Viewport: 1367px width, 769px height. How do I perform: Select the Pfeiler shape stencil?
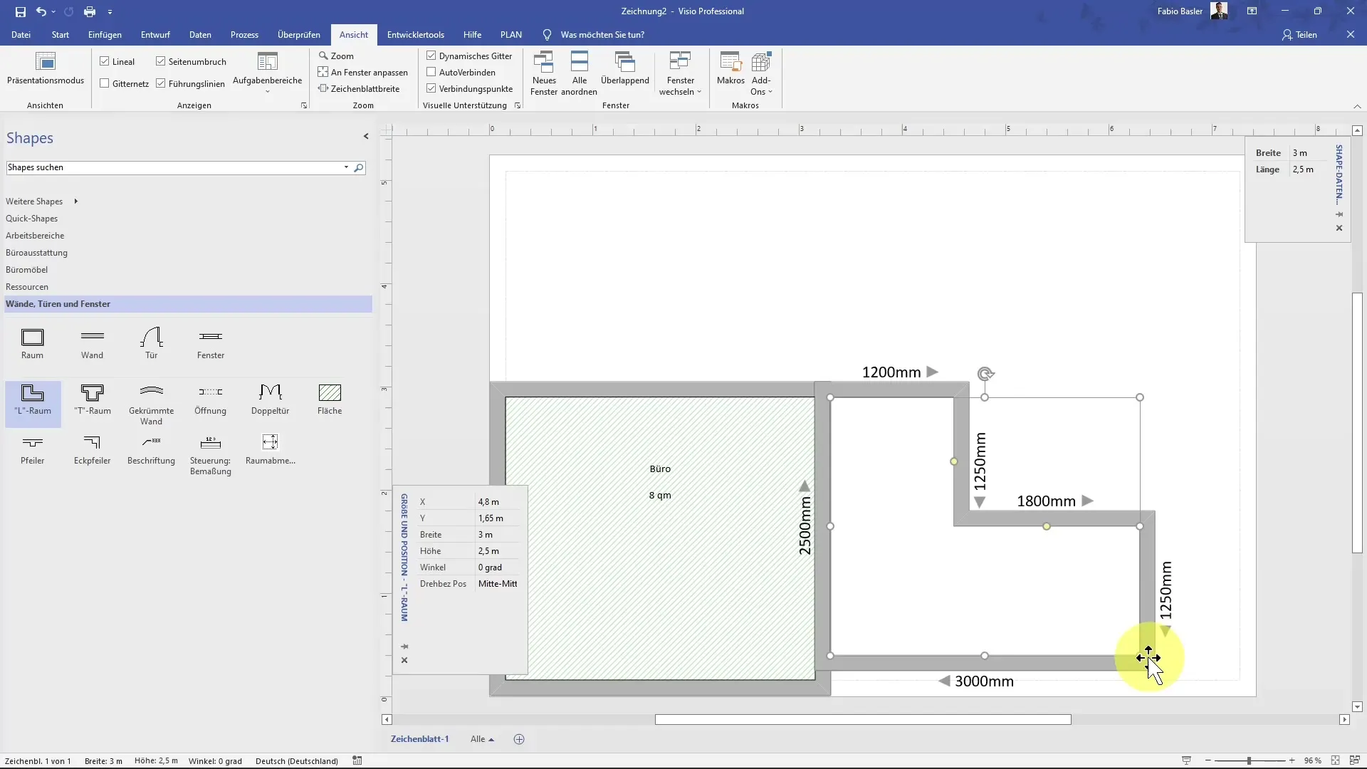pos(32,450)
